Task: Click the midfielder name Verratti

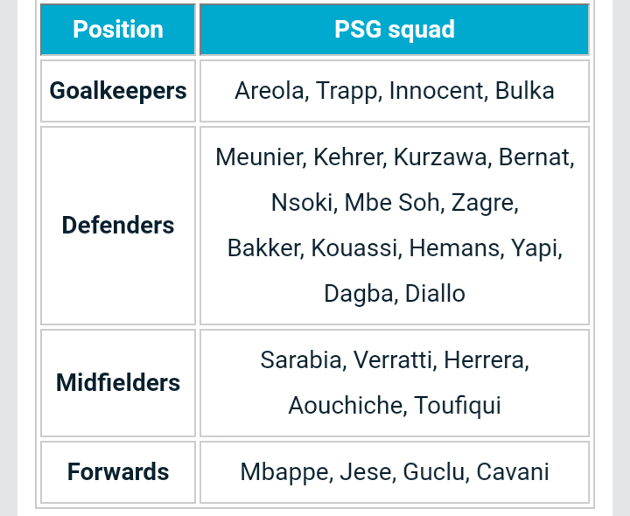Action: tap(392, 359)
